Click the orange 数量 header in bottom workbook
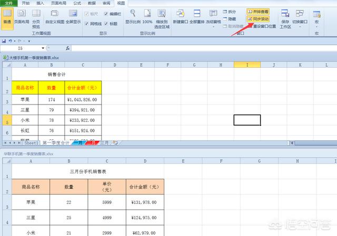The width and height of the screenshot is (337, 236). (x=69, y=187)
